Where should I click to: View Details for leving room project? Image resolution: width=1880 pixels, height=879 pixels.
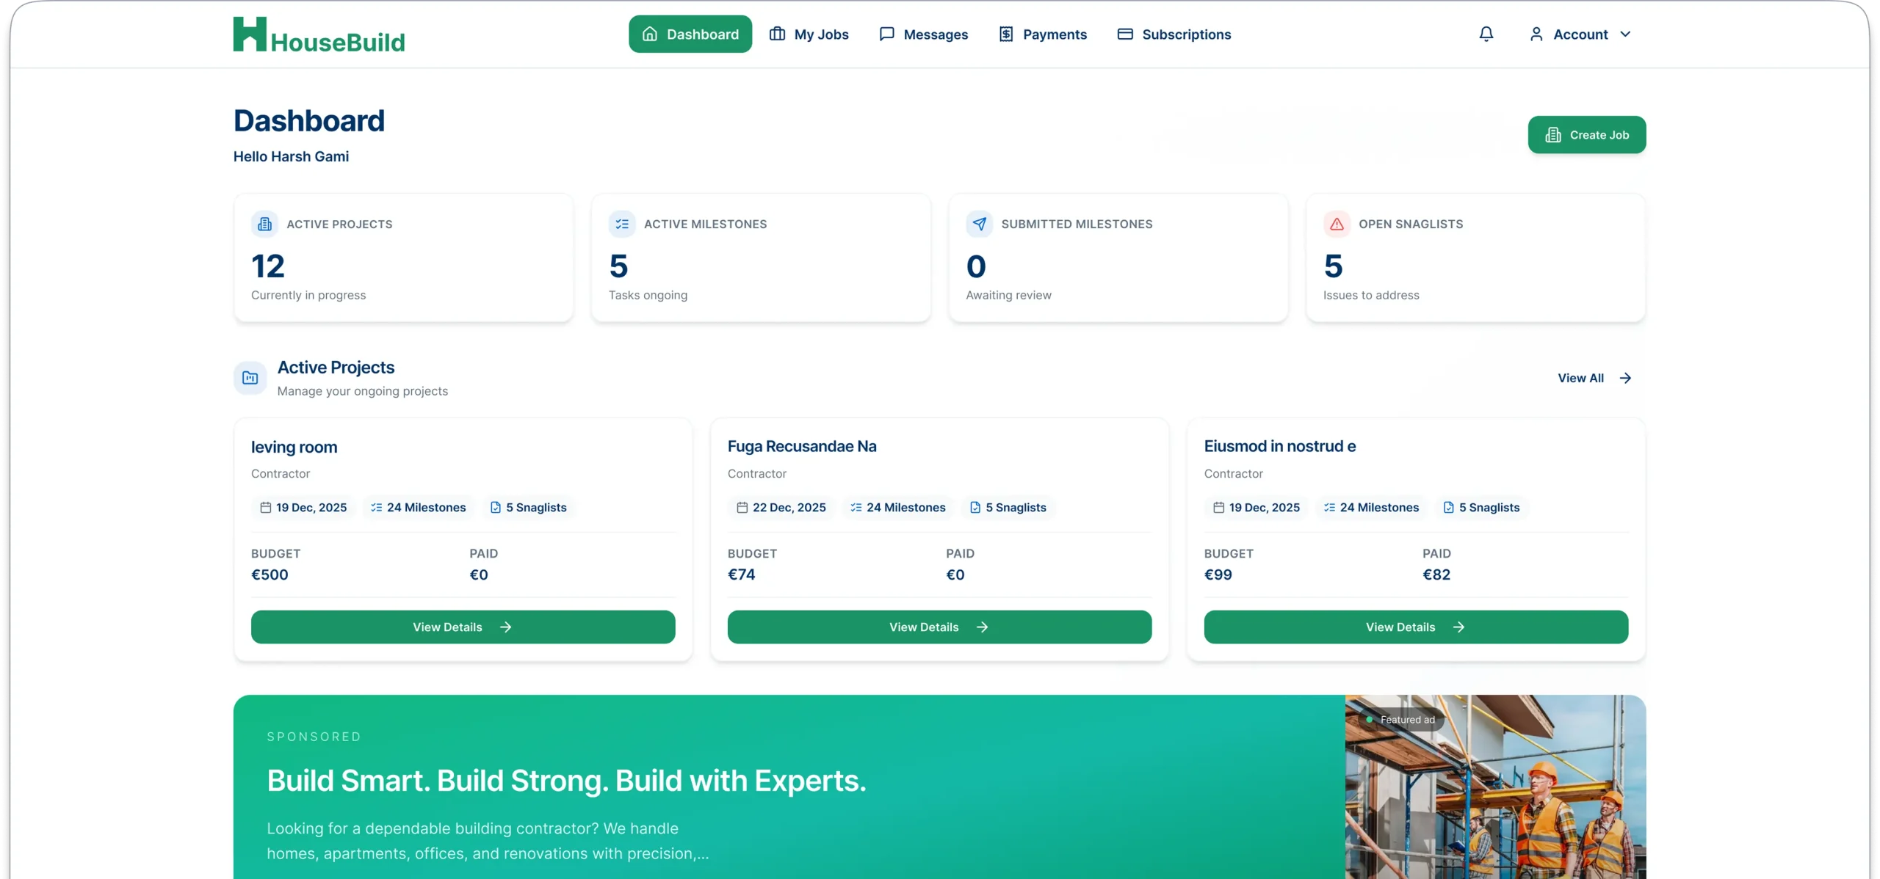coord(463,627)
